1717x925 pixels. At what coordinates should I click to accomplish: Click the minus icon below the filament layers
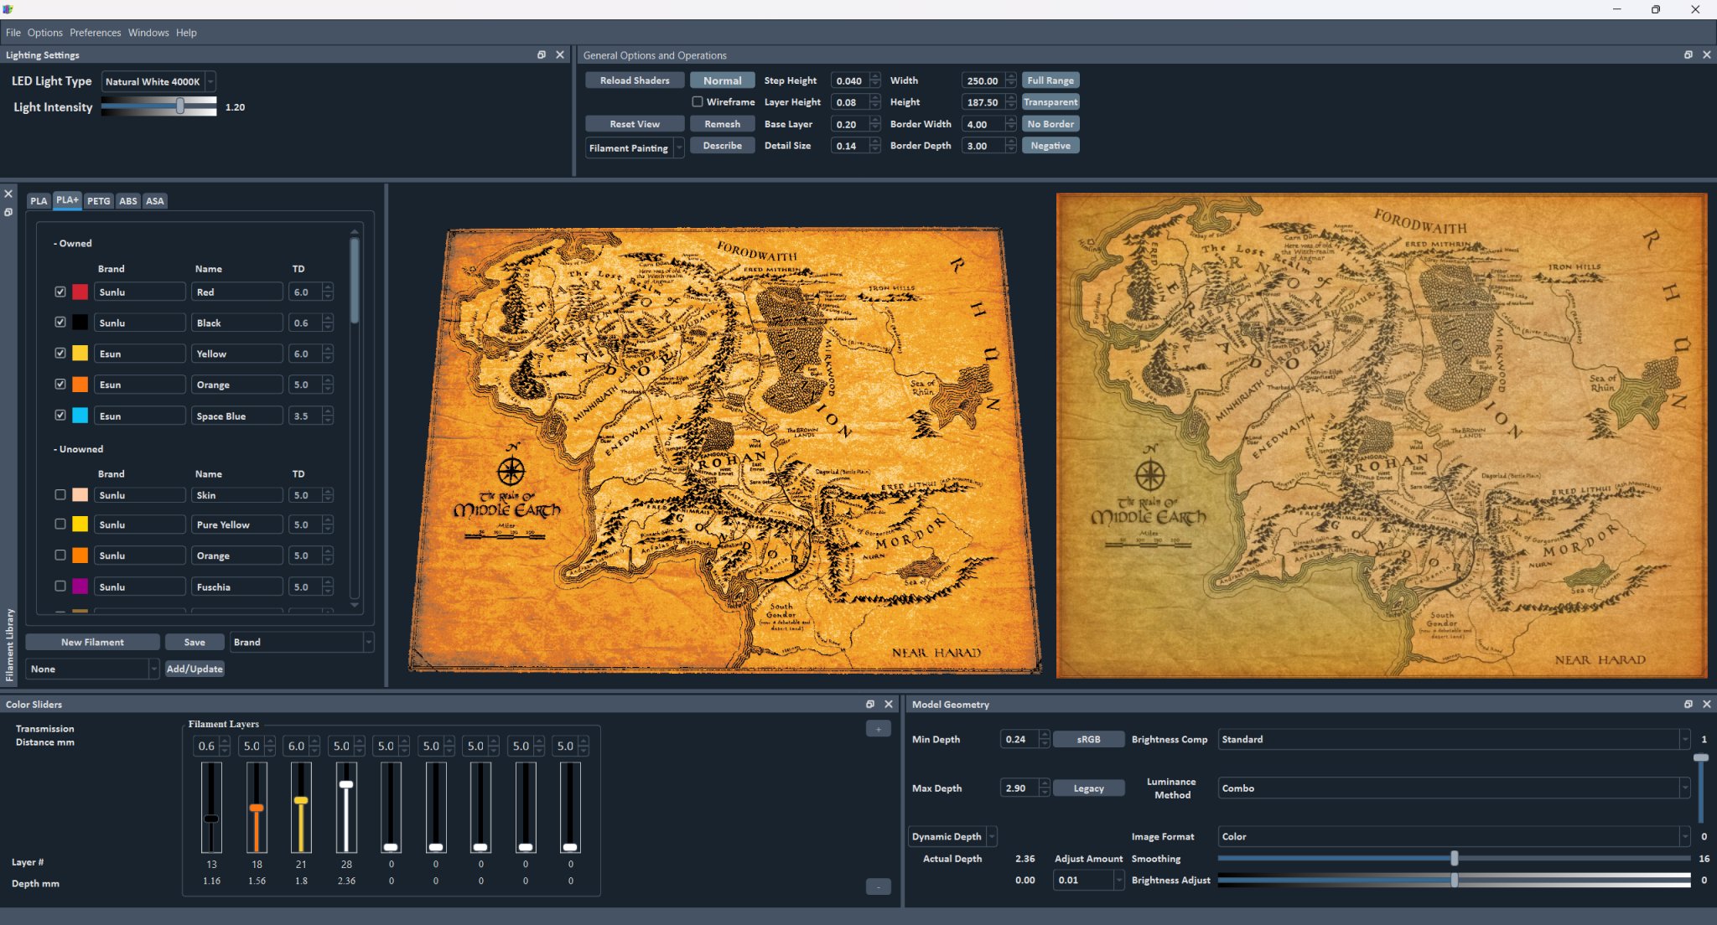click(x=876, y=886)
